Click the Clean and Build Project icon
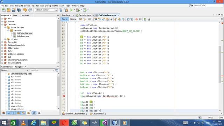 pyautogui.click(x=66, y=10)
